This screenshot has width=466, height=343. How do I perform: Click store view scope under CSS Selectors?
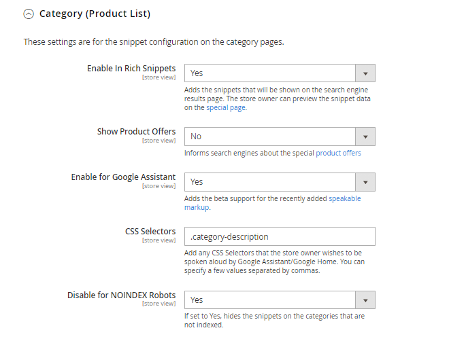pos(159,240)
